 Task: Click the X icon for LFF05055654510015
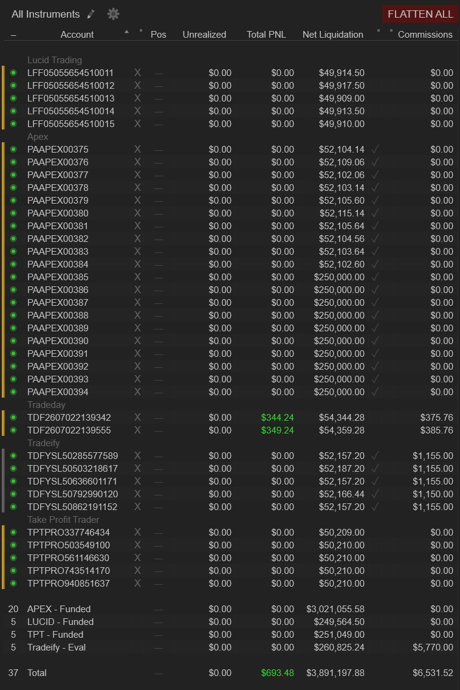[138, 123]
